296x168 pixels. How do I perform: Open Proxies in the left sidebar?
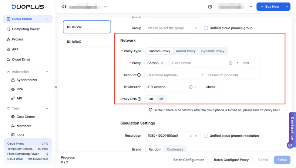(17, 39)
